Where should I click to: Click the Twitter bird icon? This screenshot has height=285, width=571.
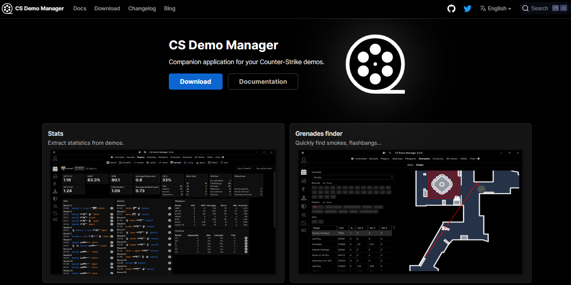click(x=468, y=8)
